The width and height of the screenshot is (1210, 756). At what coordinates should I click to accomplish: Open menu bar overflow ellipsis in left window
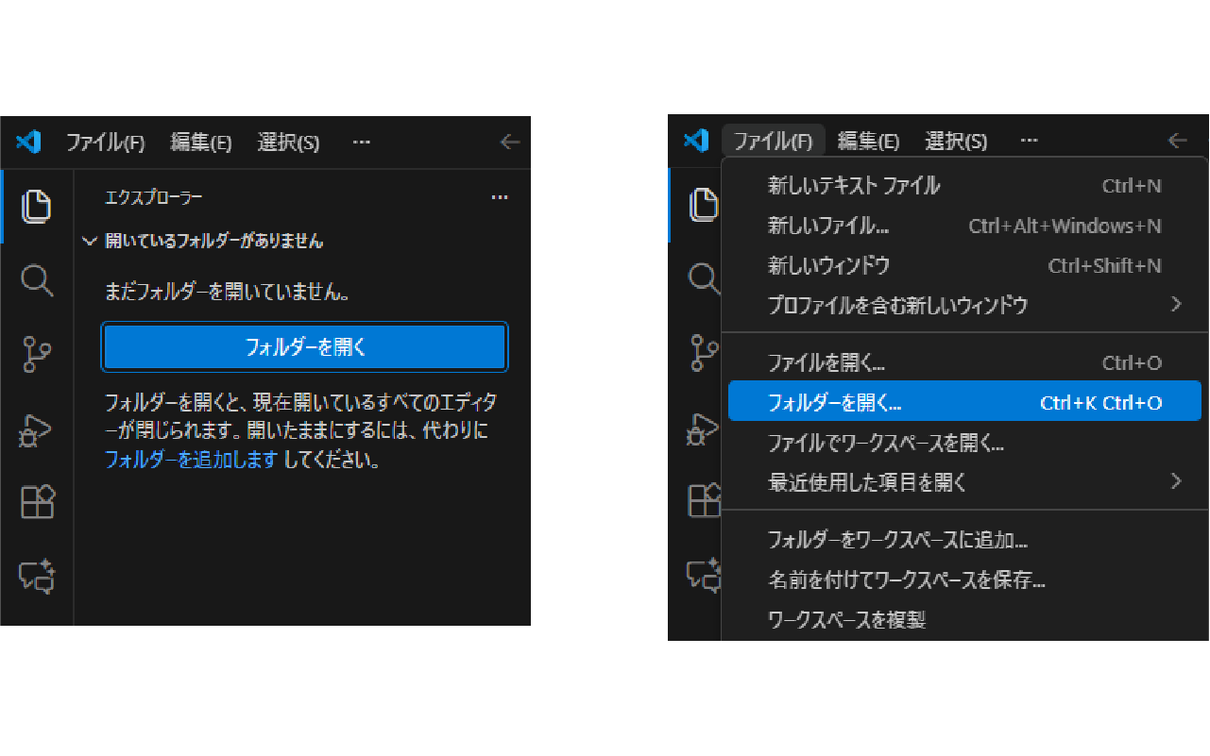361,143
